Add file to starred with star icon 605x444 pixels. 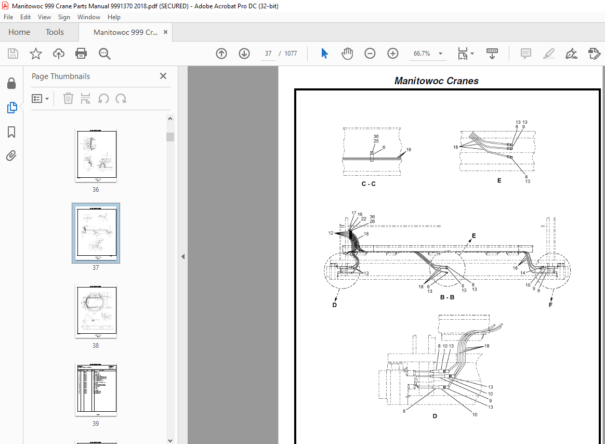click(x=35, y=53)
